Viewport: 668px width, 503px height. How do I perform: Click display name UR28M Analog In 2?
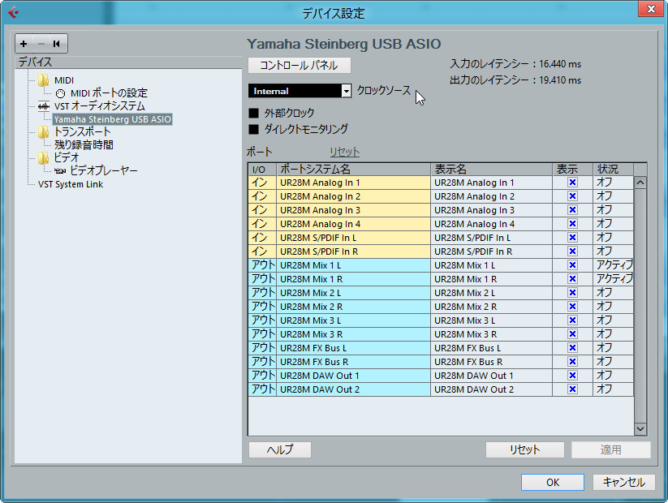click(x=474, y=196)
